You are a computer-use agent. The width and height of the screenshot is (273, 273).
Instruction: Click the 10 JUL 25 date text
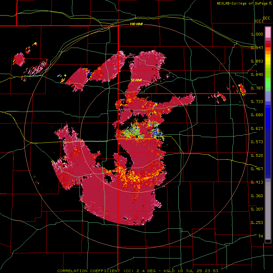click(x=190, y=271)
